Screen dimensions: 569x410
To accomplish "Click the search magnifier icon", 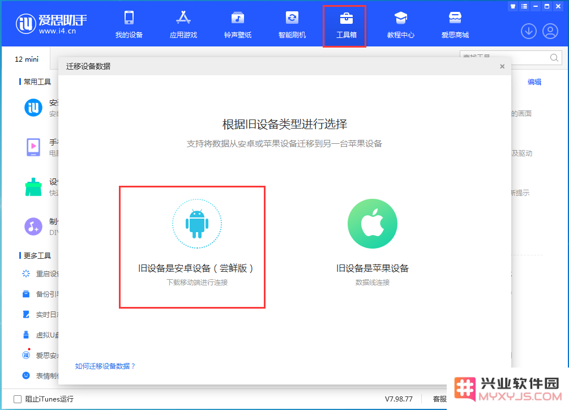I will point(554,58).
